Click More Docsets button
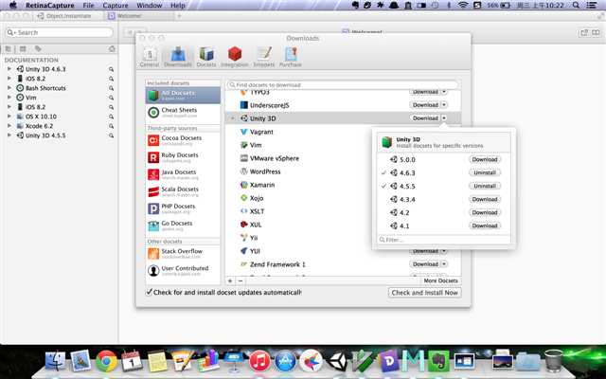Image resolution: width=606 pixels, height=379 pixels. (440, 280)
